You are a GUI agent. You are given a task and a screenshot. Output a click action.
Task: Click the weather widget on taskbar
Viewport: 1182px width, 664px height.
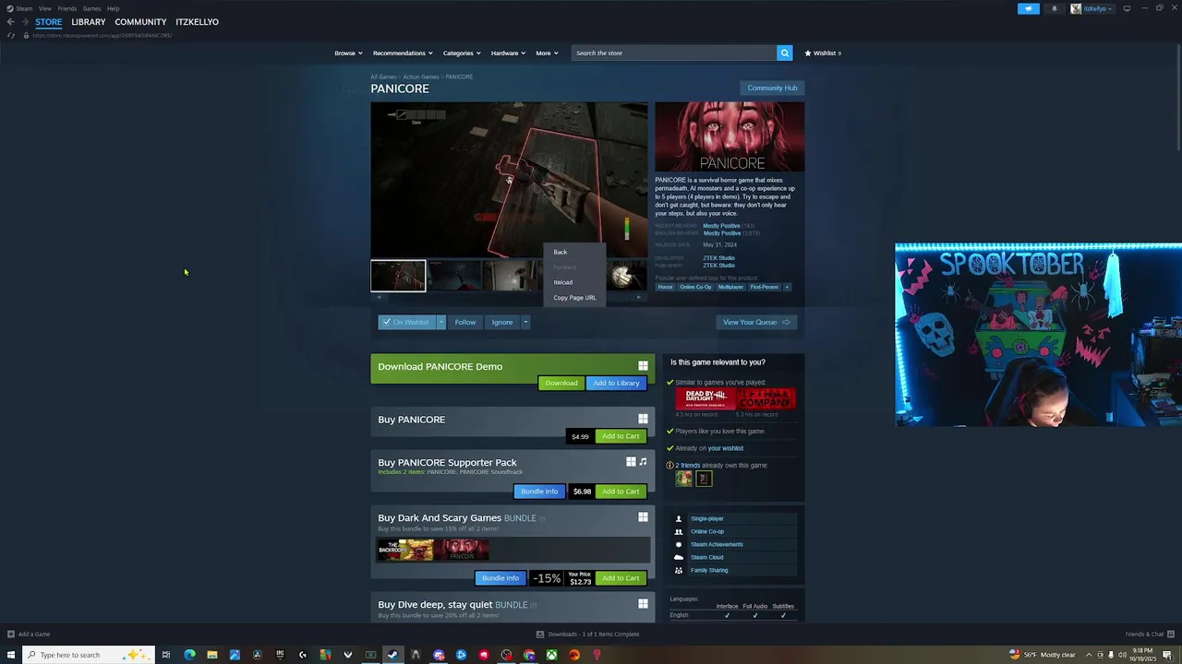click(1043, 655)
